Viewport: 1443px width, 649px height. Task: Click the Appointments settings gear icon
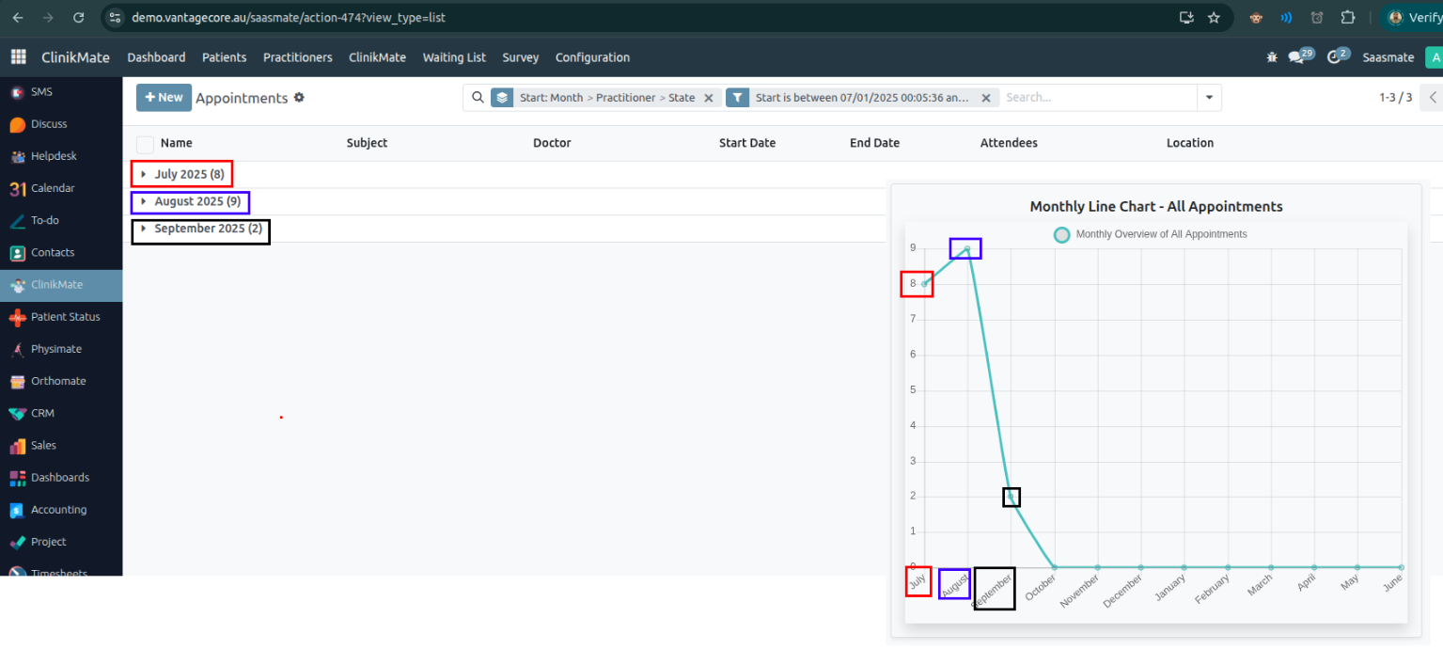tap(299, 97)
